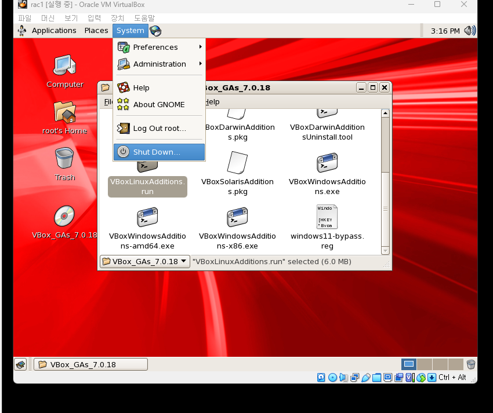Open VirtualBox 도움말 menu
Screen dimensions: 493x413
144,18
